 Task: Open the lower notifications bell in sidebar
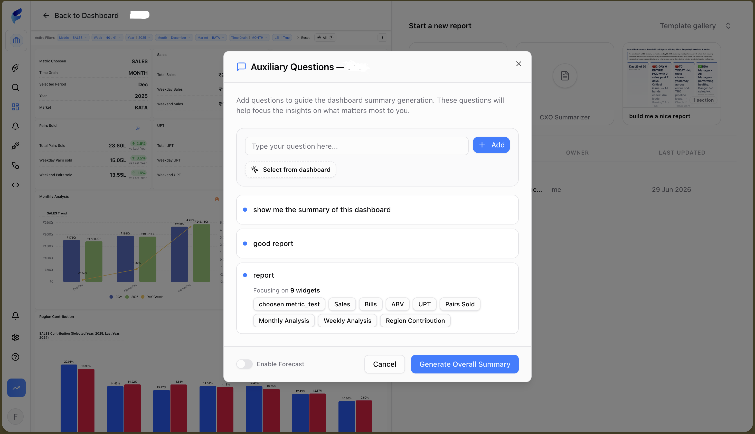pos(15,316)
